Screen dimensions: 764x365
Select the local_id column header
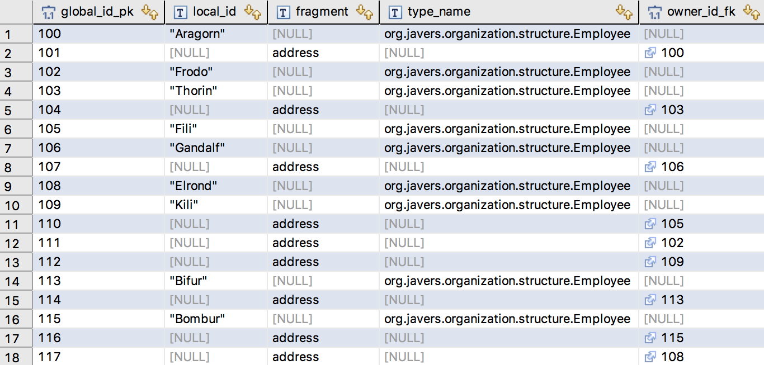pyautogui.click(x=216, y=12)
